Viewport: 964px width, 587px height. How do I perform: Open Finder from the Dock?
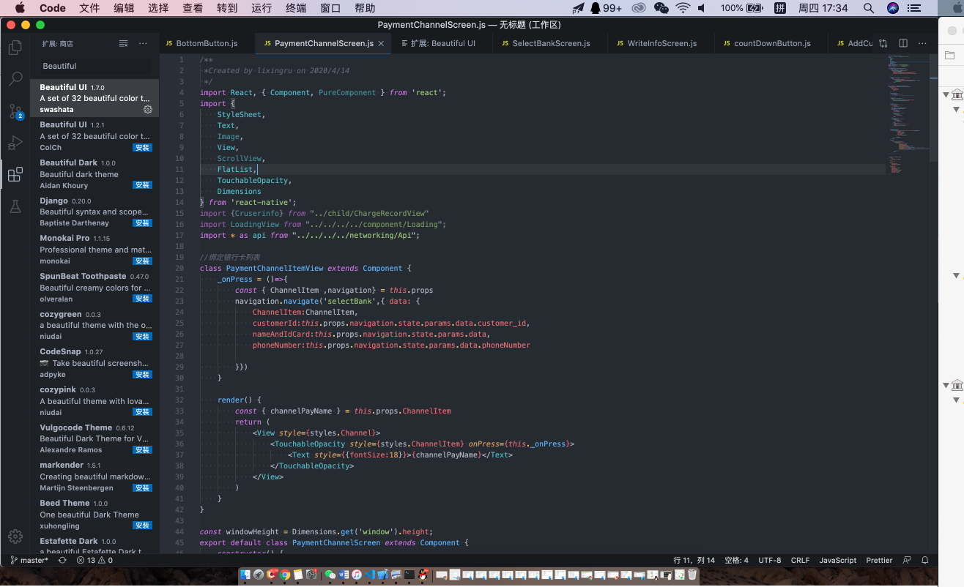coord(247,575)
